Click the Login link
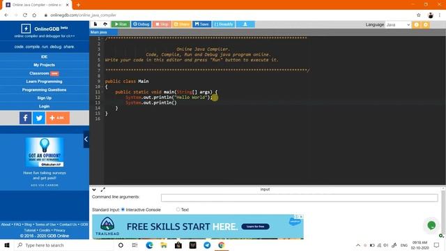Image resolution: width=446 pixels, height=251 pixels. [44, 106]
